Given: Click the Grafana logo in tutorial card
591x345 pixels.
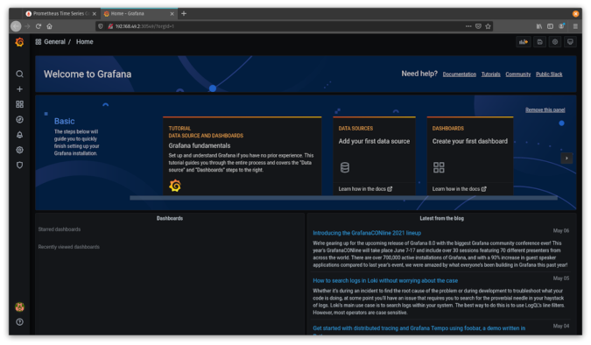Looking at the screenshot, I should point(175,186).
